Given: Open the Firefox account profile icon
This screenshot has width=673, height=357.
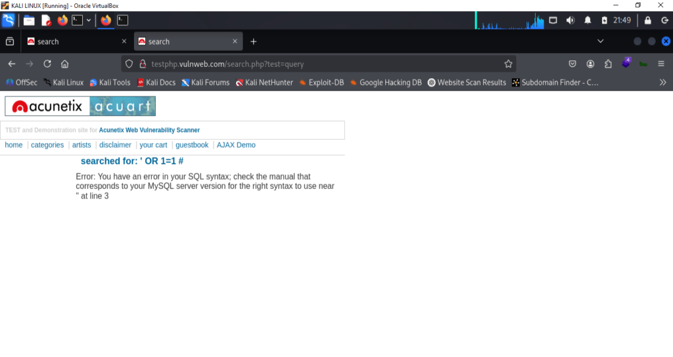Looking at the screenshot, I should [x=590, y=64].
